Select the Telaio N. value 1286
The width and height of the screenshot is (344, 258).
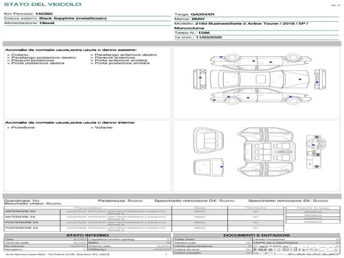point(204,33)
